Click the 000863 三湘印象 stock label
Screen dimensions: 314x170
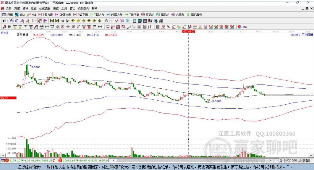(302, 35)
